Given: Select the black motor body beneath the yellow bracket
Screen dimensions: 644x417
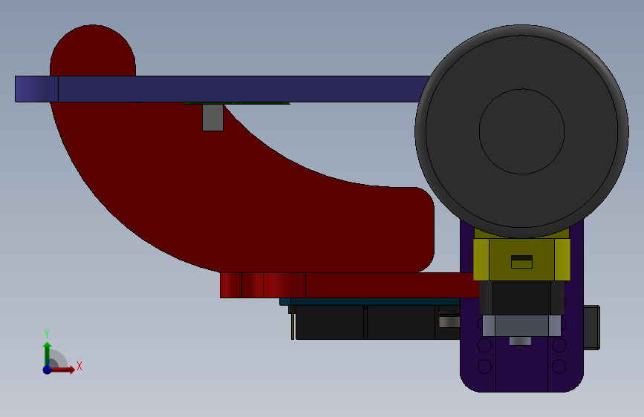Looking at the screenshot, I should (x=521, y=298).
